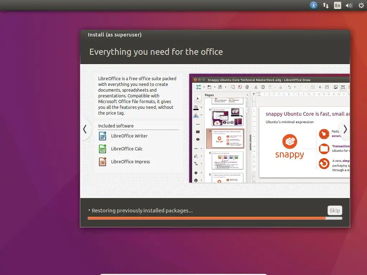
Task: Go to the next installer slide
Action: coord(345,129)
